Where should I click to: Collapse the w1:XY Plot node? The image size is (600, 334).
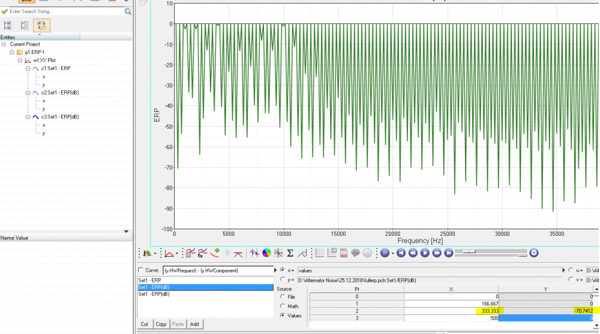(x=20, y=60)
